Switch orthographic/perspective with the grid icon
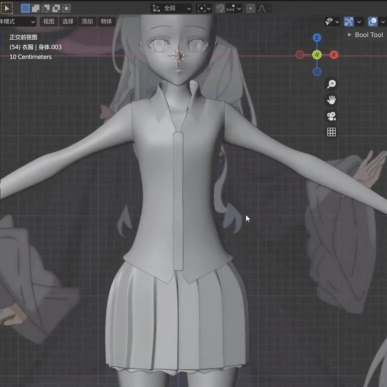This screenshot has width=387, height=387. click(331, 132)
